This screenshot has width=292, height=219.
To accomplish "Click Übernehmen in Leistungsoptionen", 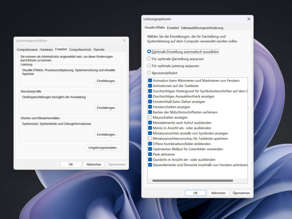I will point(241,193).
